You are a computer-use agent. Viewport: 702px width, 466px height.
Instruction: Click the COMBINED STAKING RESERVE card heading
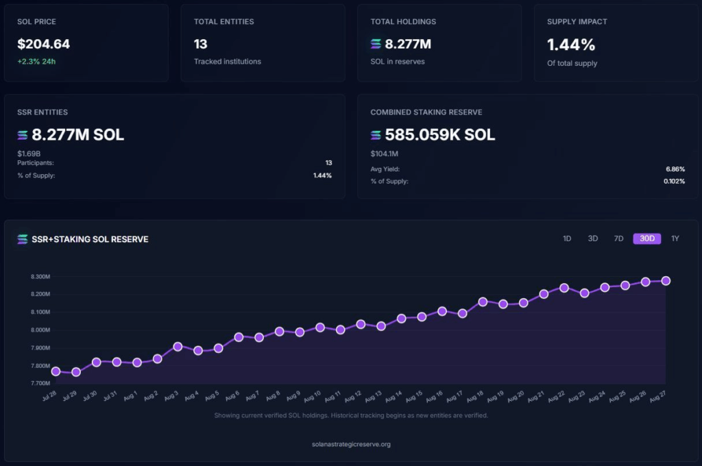tap(426, 112)
